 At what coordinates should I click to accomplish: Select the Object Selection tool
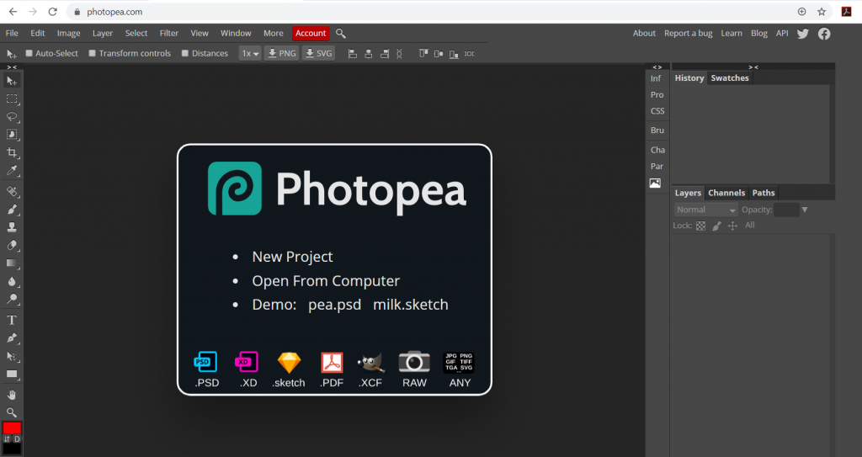tap(12, 135)
